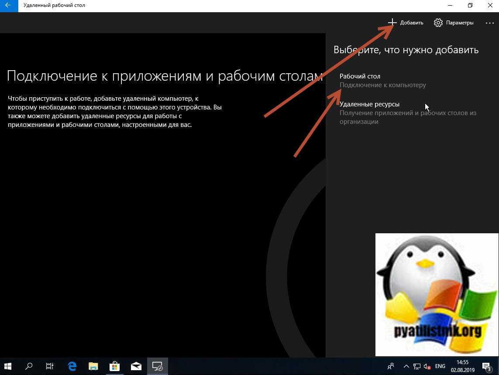The width and height of the screenshot is (499, 375).
Task: Click the network status tray icon
Action: [x=417, y=366]
